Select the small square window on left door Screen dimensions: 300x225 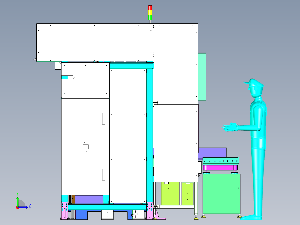tap(85, 147)
